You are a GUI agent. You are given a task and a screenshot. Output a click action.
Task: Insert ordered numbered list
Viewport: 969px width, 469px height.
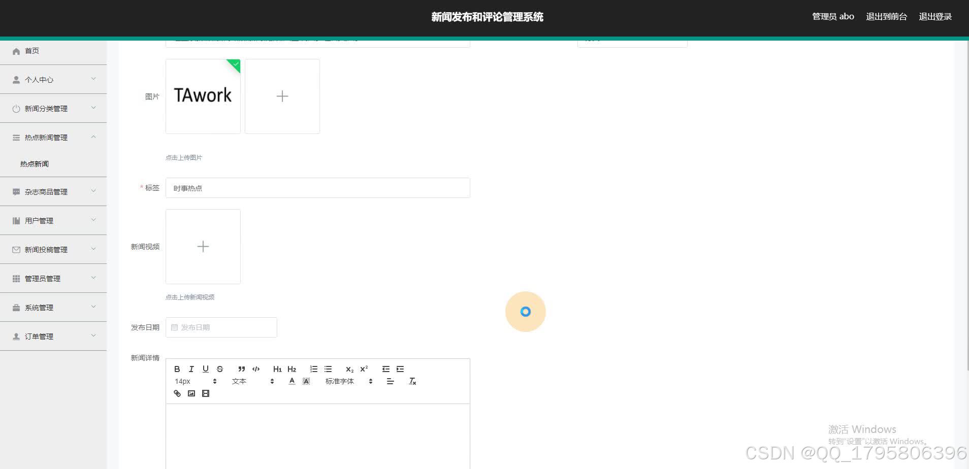[x=314, y=369]
